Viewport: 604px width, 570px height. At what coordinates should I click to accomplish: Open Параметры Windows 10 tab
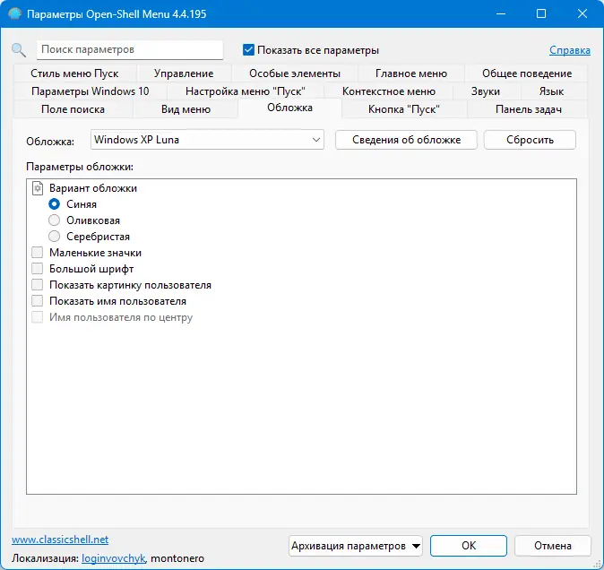click(91, 91)
